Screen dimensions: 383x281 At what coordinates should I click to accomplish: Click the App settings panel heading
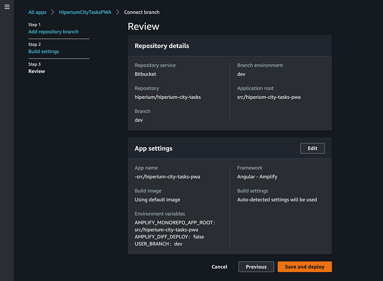coord(154,148)
